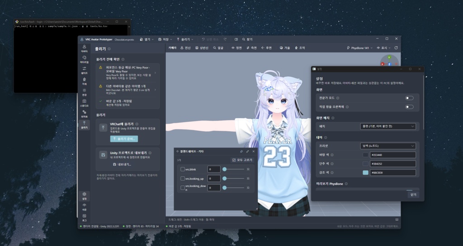
Task: Open the 저장 save dropdown
Action: [165, 39]
